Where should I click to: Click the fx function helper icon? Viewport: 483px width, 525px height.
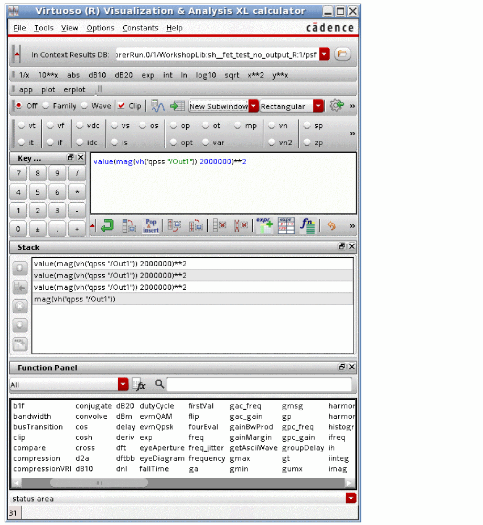(x=139, y=385)
